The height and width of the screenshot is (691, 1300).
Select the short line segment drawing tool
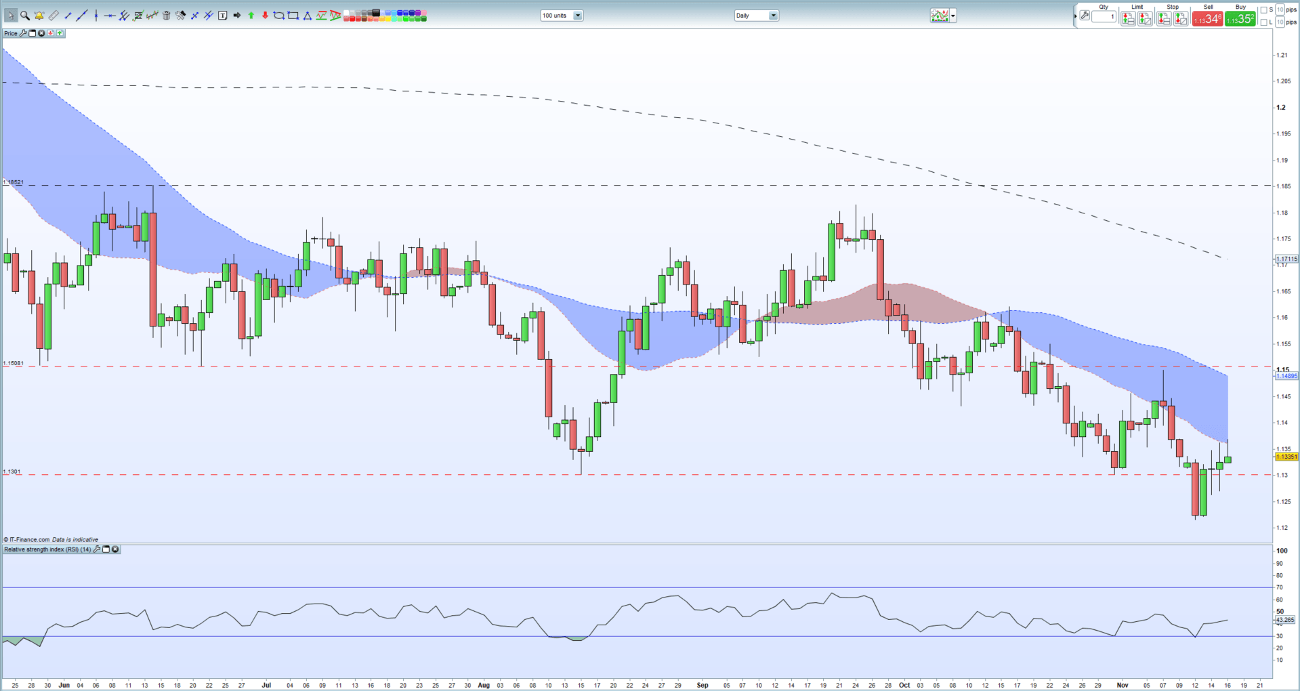[68, 16]
